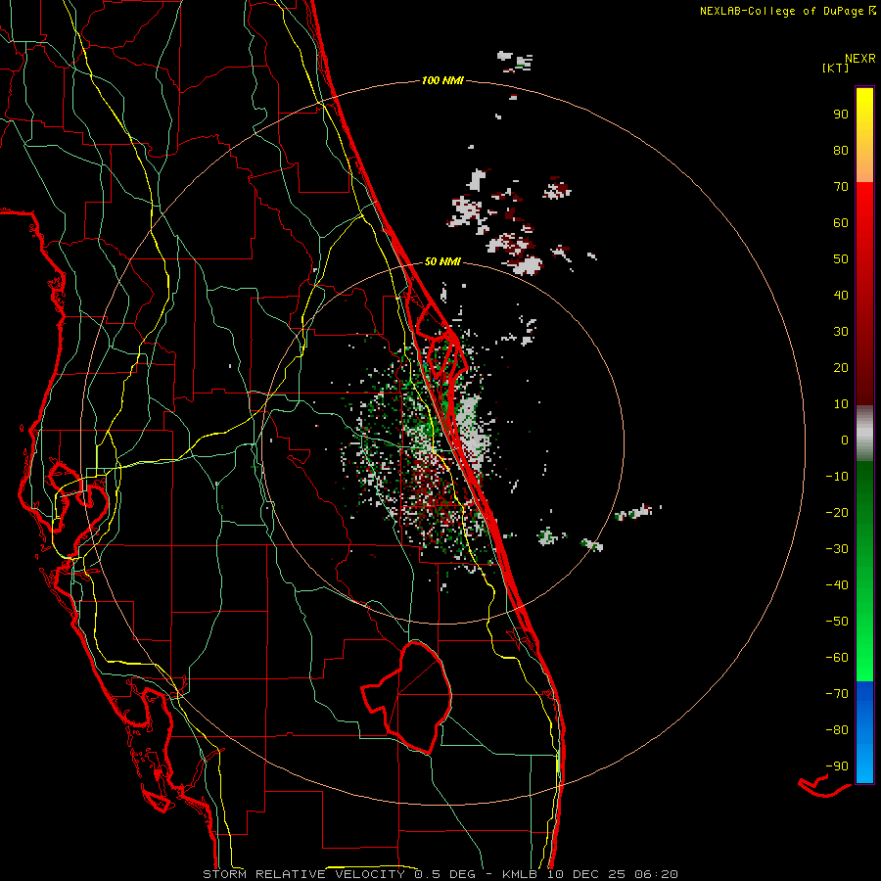881x881 pixels.
Task: Click the 40 value on the velocity scale
Action: coord(841,295)
